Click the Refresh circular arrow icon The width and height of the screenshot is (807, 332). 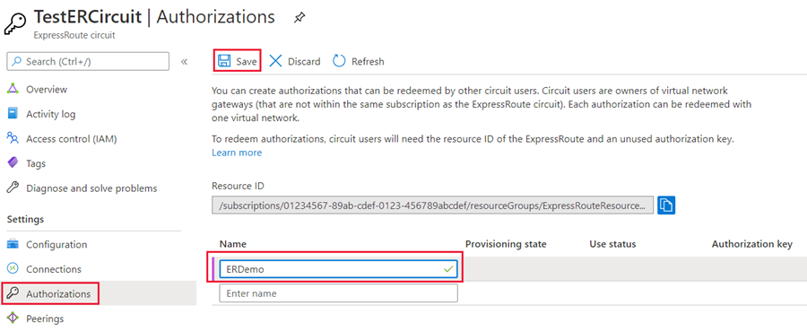[339, 61]
